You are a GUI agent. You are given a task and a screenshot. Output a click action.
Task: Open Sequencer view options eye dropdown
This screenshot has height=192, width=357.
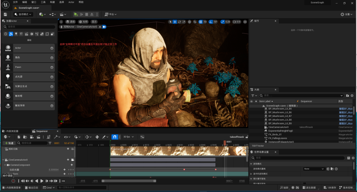tap(67, 137)
